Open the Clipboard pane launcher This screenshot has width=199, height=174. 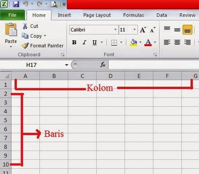click(62, 55)
